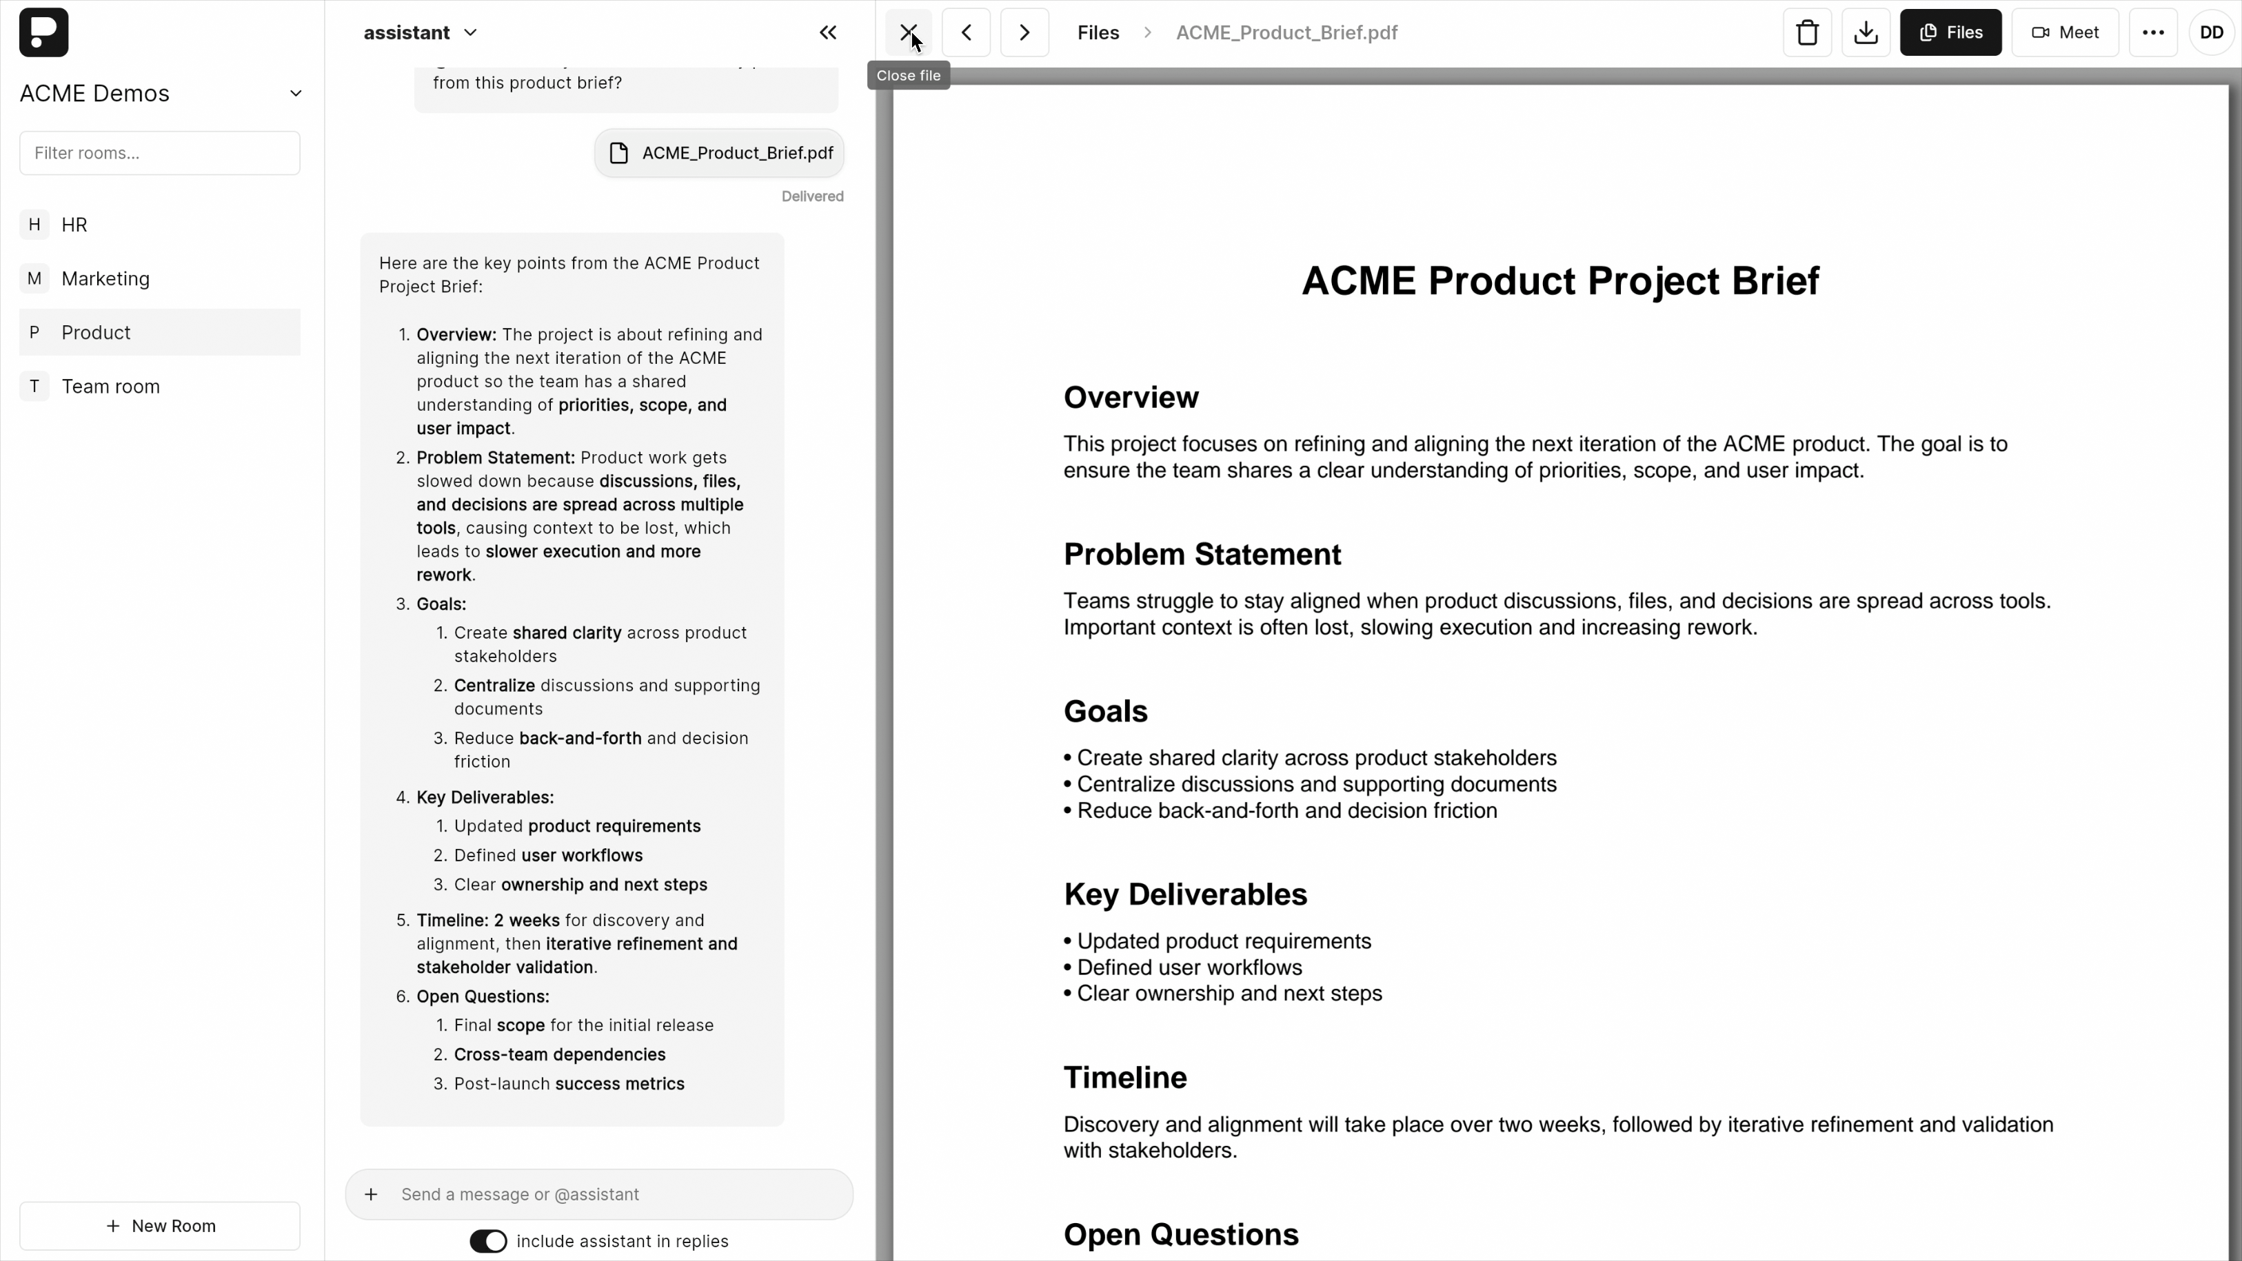Collapse chat panel double chevron
Screen dimensions: 2242x1261
828,32
